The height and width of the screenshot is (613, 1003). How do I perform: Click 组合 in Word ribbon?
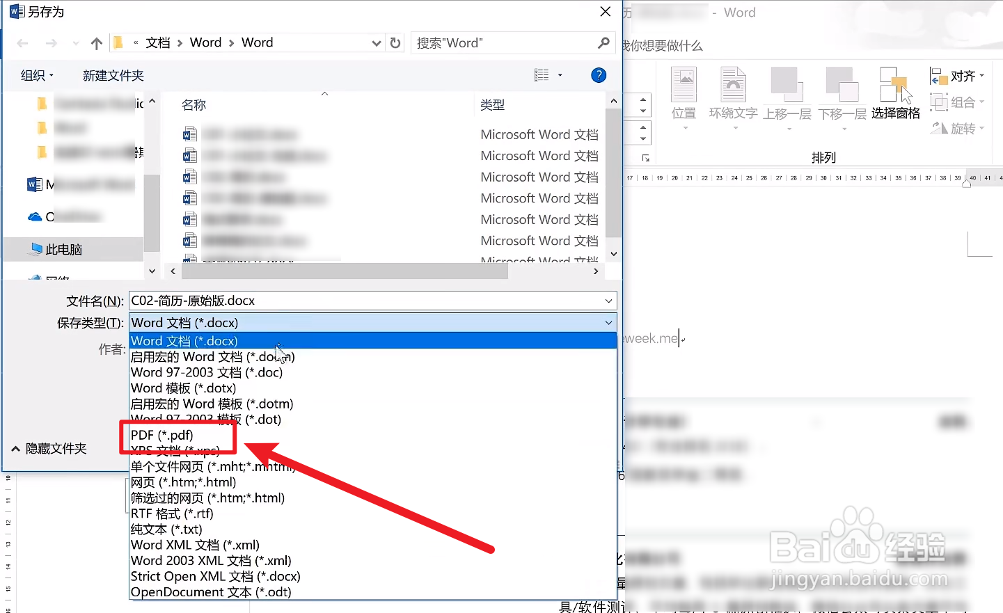tap(957, 102)
